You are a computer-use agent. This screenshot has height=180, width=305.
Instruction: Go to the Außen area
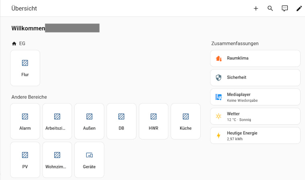tap(89, 121)
